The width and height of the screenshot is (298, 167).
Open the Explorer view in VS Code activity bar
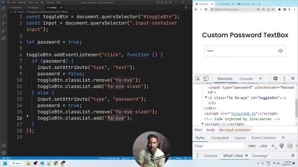point(4,8)
